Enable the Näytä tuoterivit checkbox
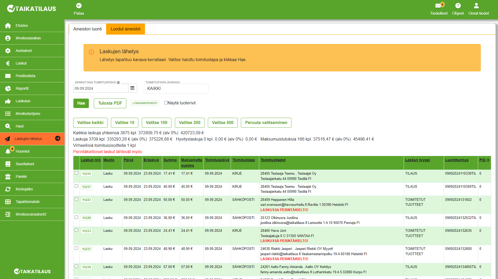Image resolution: width=498 pixels, height=279 pixels. click(x=166, y=103)
